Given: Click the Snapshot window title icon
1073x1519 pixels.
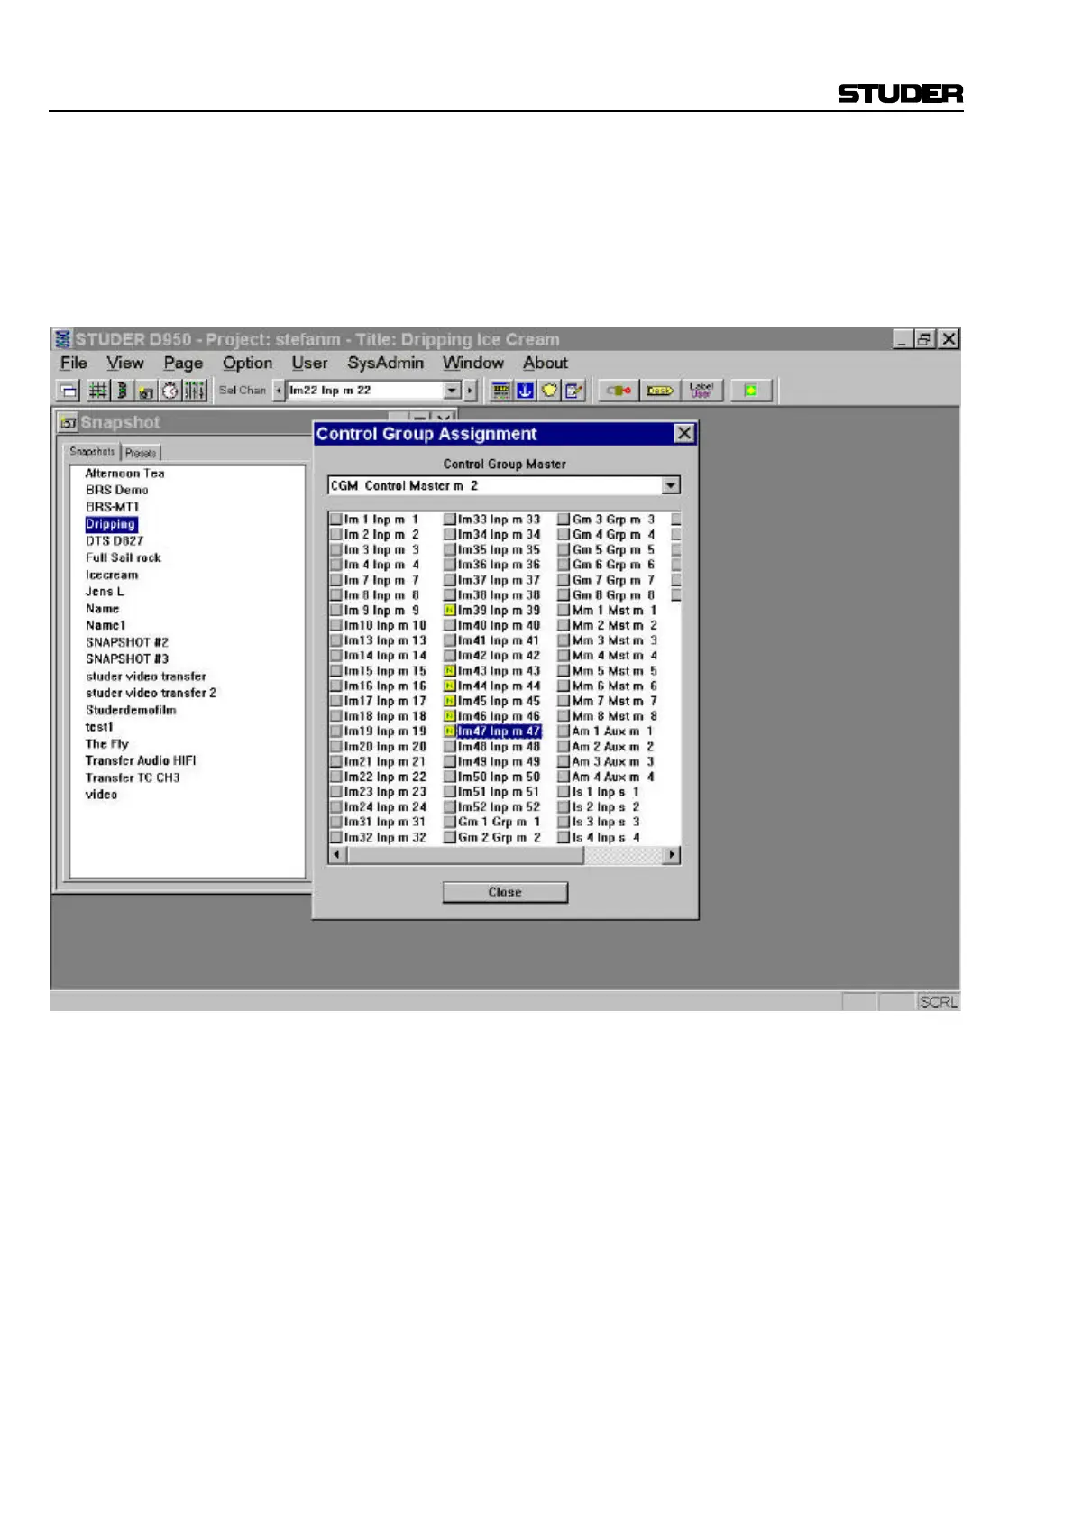Looking at the screenshot, I should (68, 422).
